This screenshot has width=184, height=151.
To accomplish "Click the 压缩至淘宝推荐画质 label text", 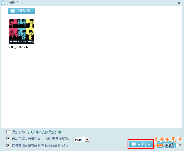I will click(x=40, y=145).
